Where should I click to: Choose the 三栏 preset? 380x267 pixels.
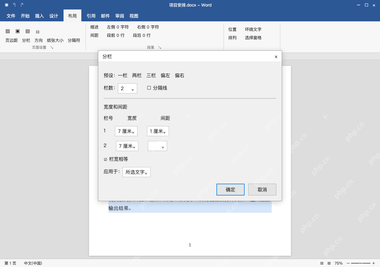tap(151, 75)
